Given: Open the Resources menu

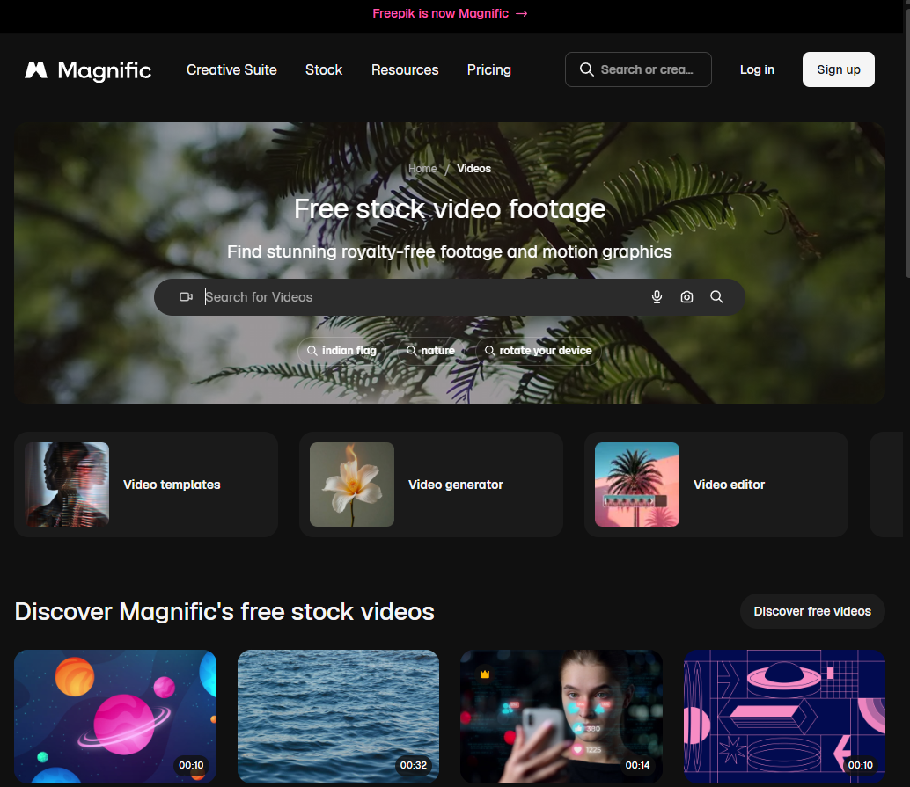Looking at the screenshot, I should click(405, 69).
